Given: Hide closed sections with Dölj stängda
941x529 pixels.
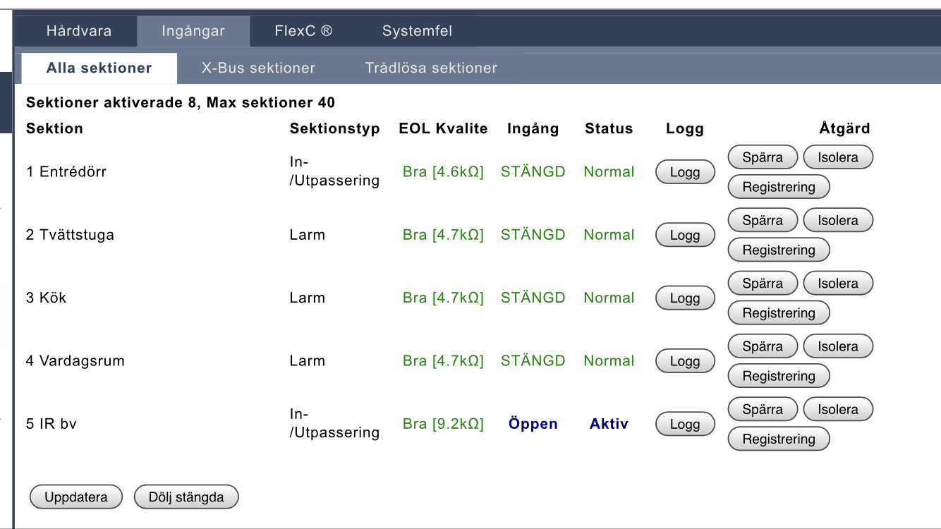Looking at the screenshot, I should (186, 497).
